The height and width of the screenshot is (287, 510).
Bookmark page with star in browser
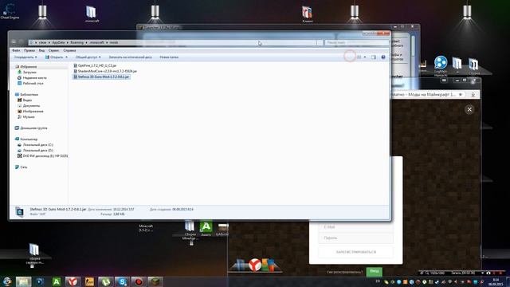461,94
